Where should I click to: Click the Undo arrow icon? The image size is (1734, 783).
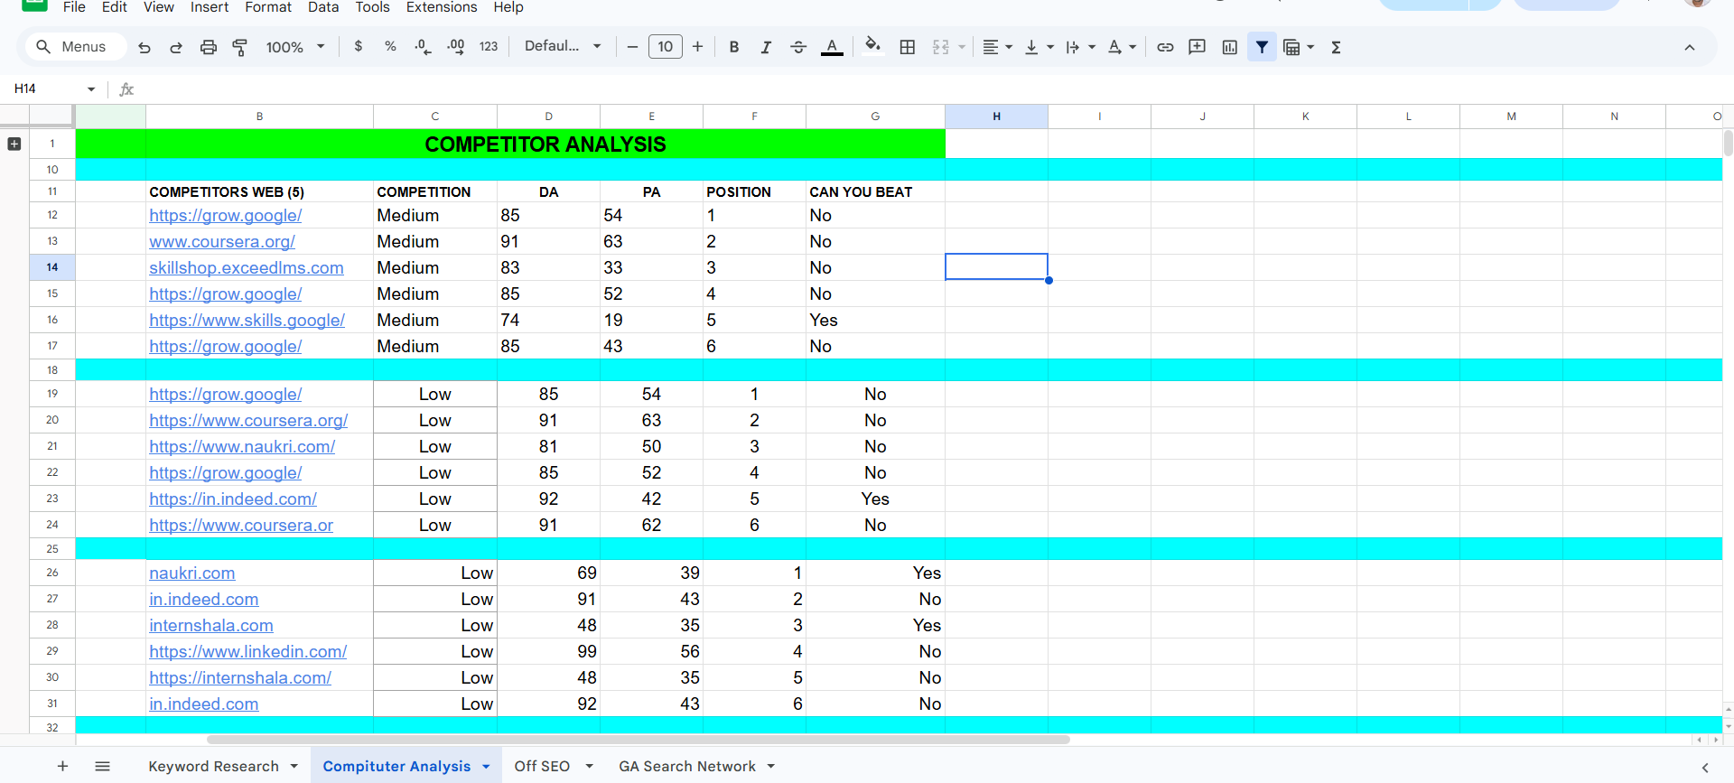144,47
